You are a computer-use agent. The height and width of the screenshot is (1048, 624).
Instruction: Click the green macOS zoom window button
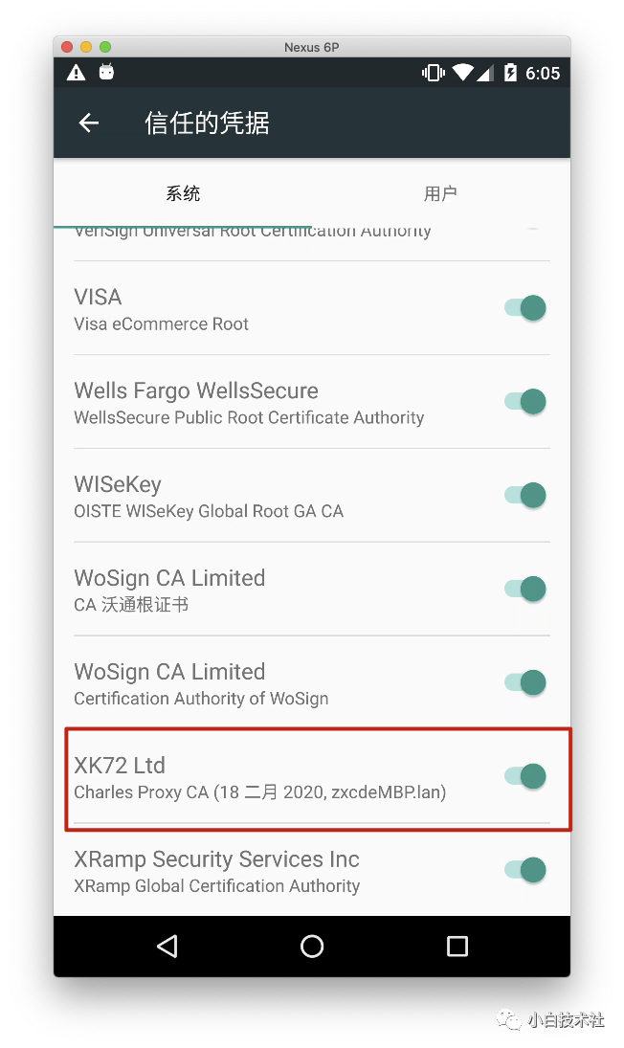pos(105,47)
